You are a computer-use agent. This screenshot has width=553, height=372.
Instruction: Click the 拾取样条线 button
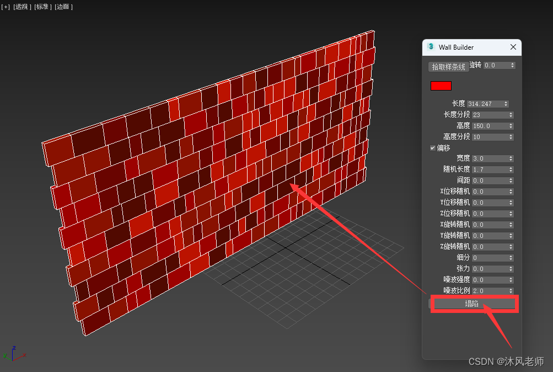(x=448, y=67)
